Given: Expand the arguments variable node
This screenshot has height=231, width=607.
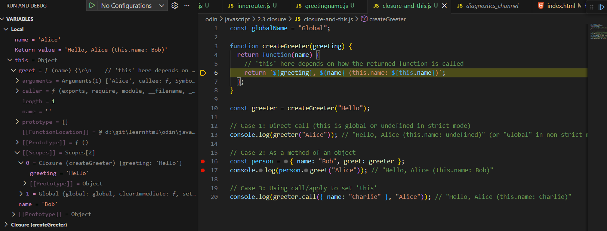Looking at the screenshot, I should (x=17, y=81).
